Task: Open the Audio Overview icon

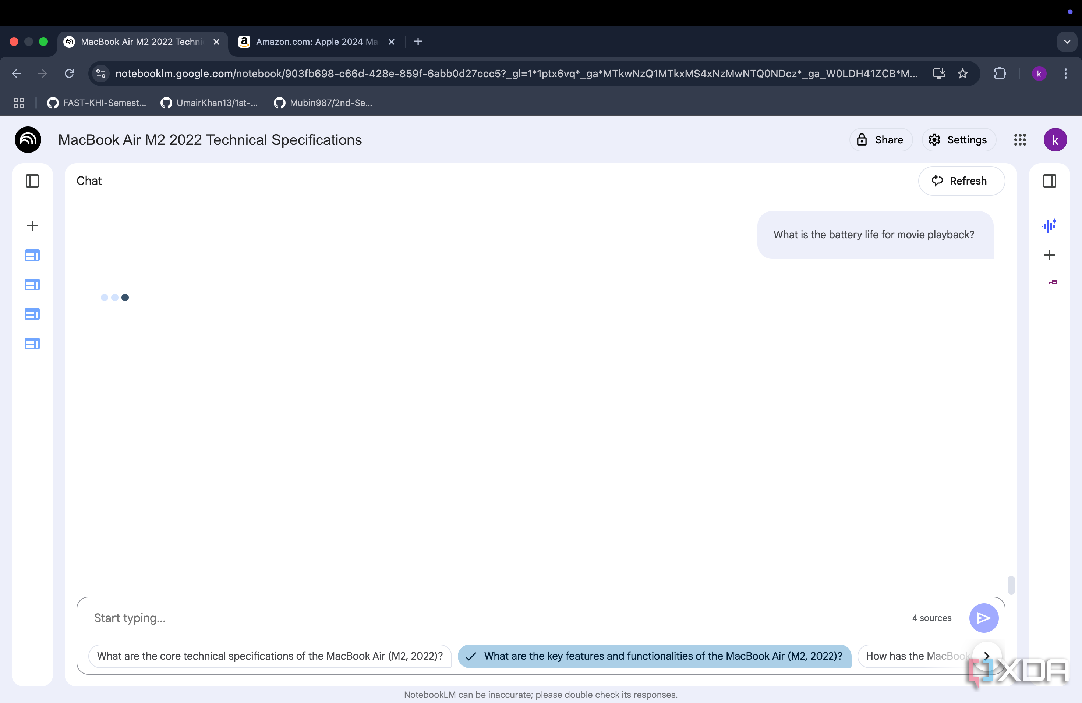Action: (1049, 226)
